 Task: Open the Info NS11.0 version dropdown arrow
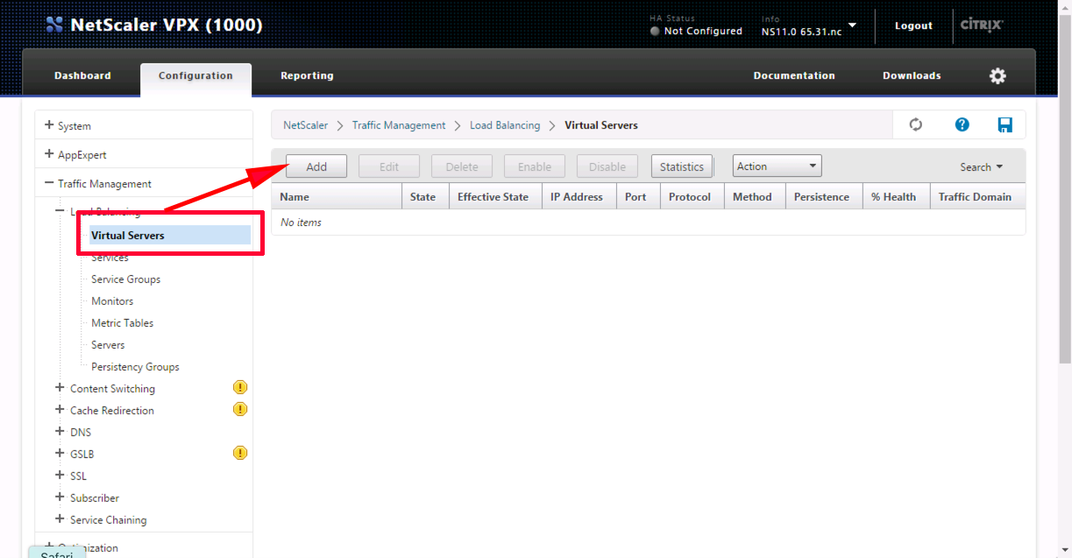click(852, 25)
